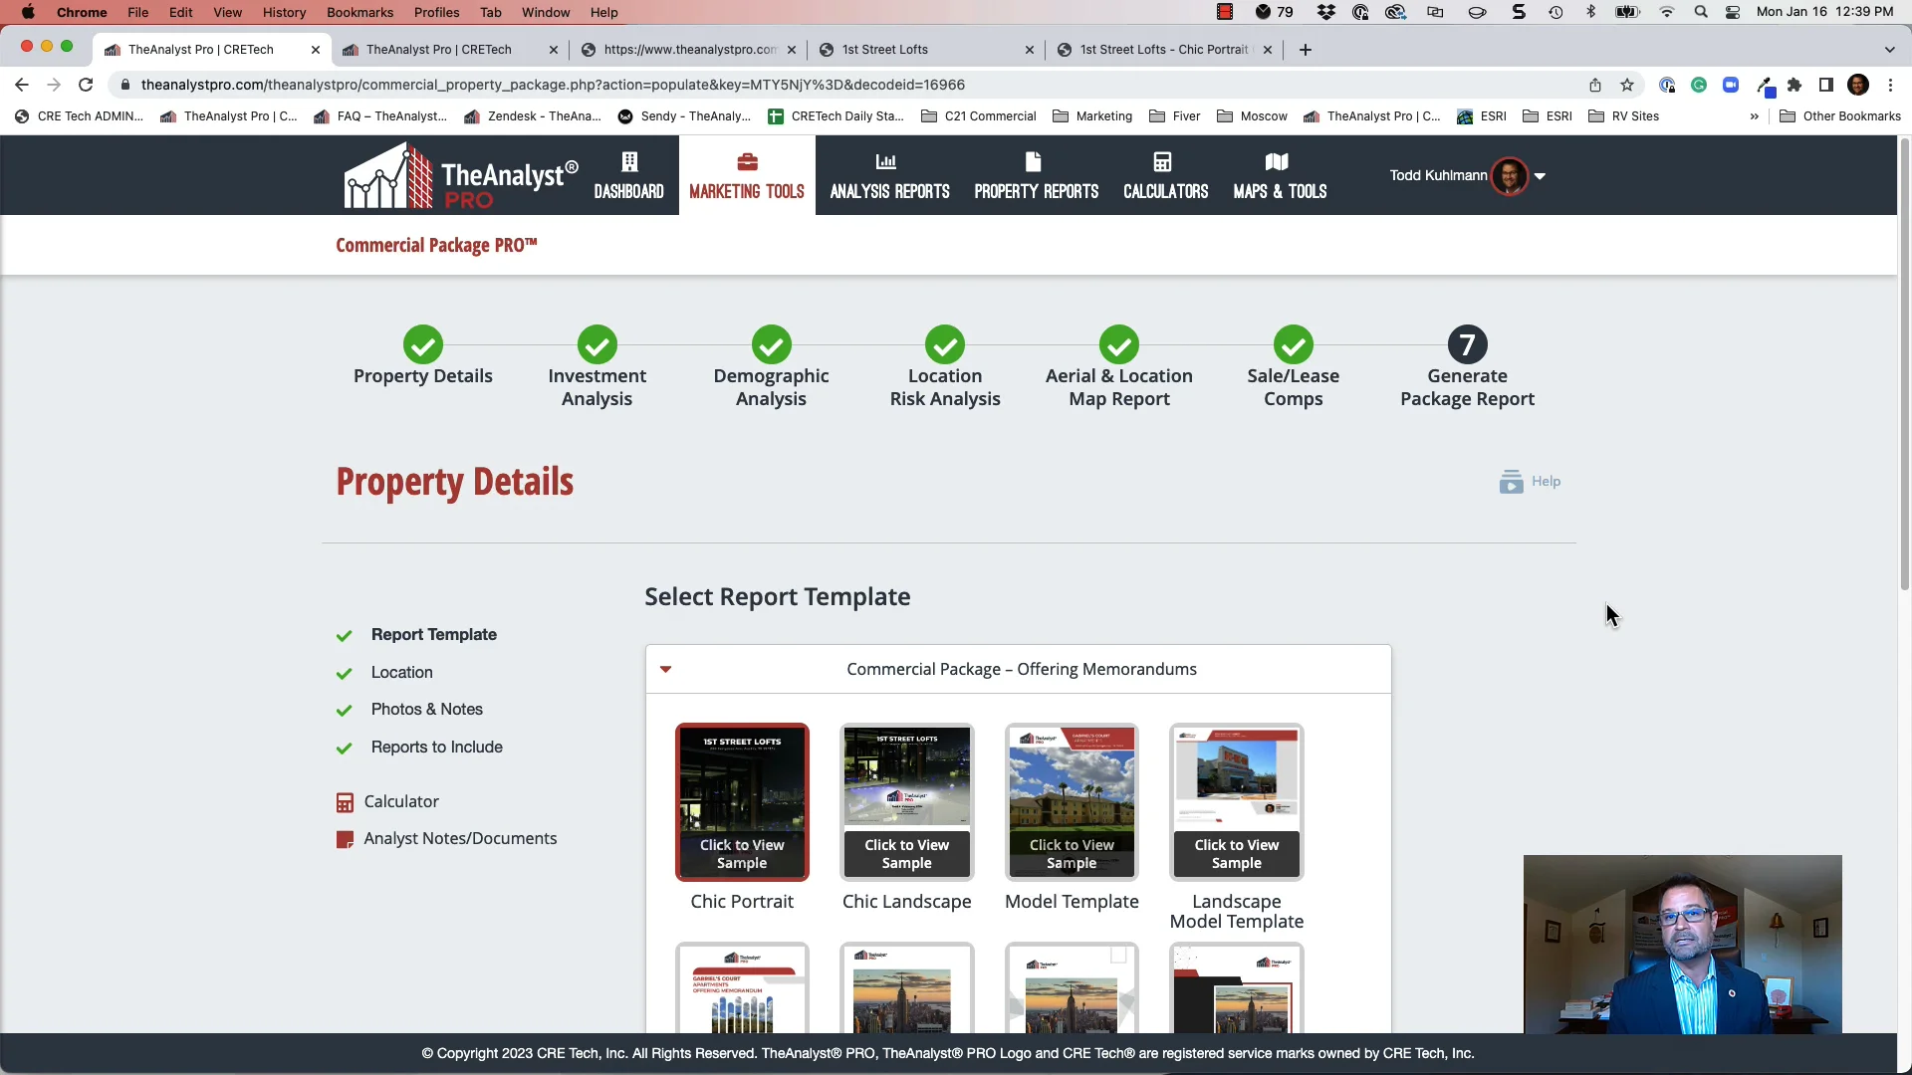Open the Calculator sidebar item
This screenshot has width=1912, height=1075.
[x=346, y=801]
